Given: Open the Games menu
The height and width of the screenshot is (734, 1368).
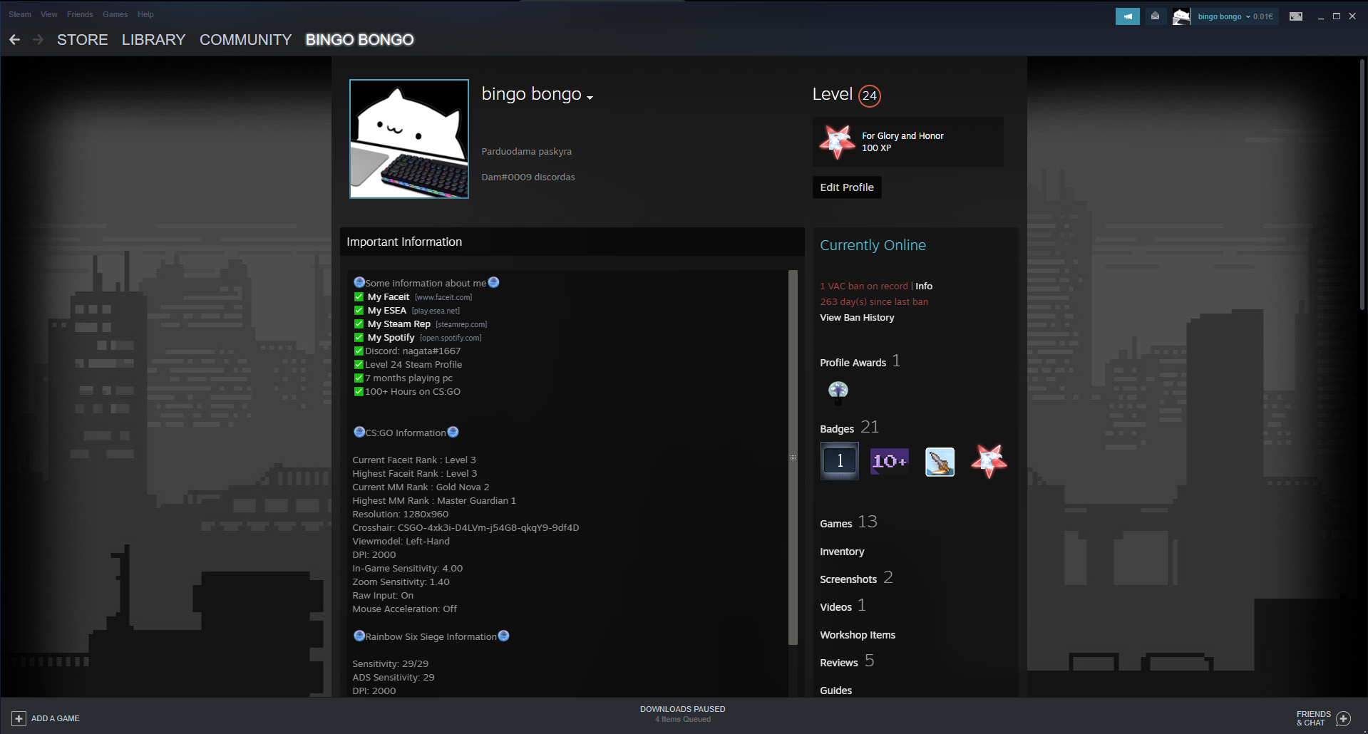Looking at the screenshot, I should click(115, 14).
